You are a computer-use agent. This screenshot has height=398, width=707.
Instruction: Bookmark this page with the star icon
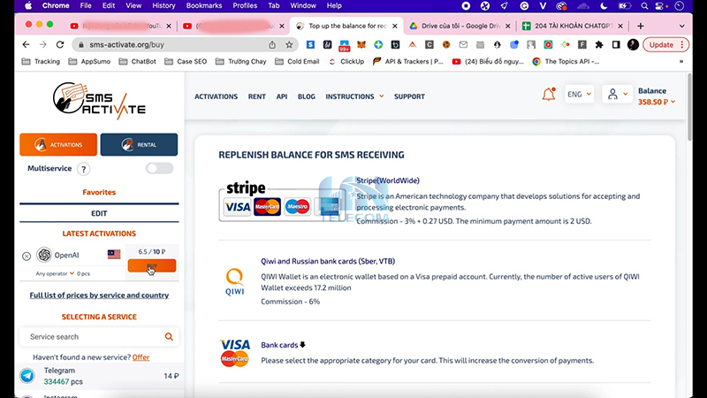(x=289, y=44)
